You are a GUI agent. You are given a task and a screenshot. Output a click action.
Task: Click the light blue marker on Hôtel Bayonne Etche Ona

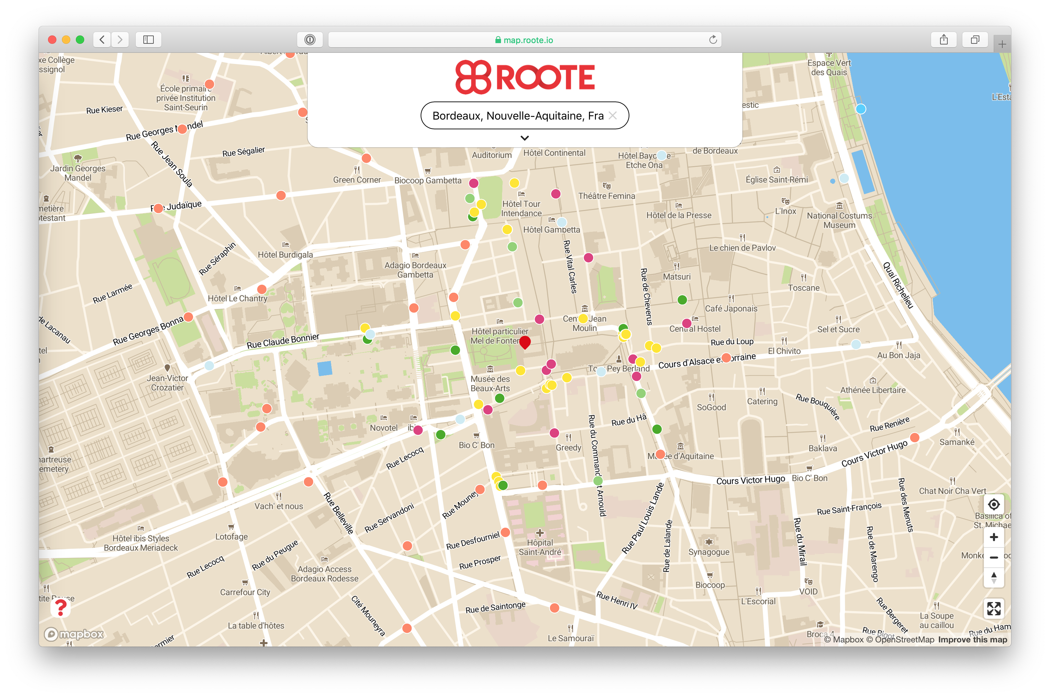click(x=661, y=155)
